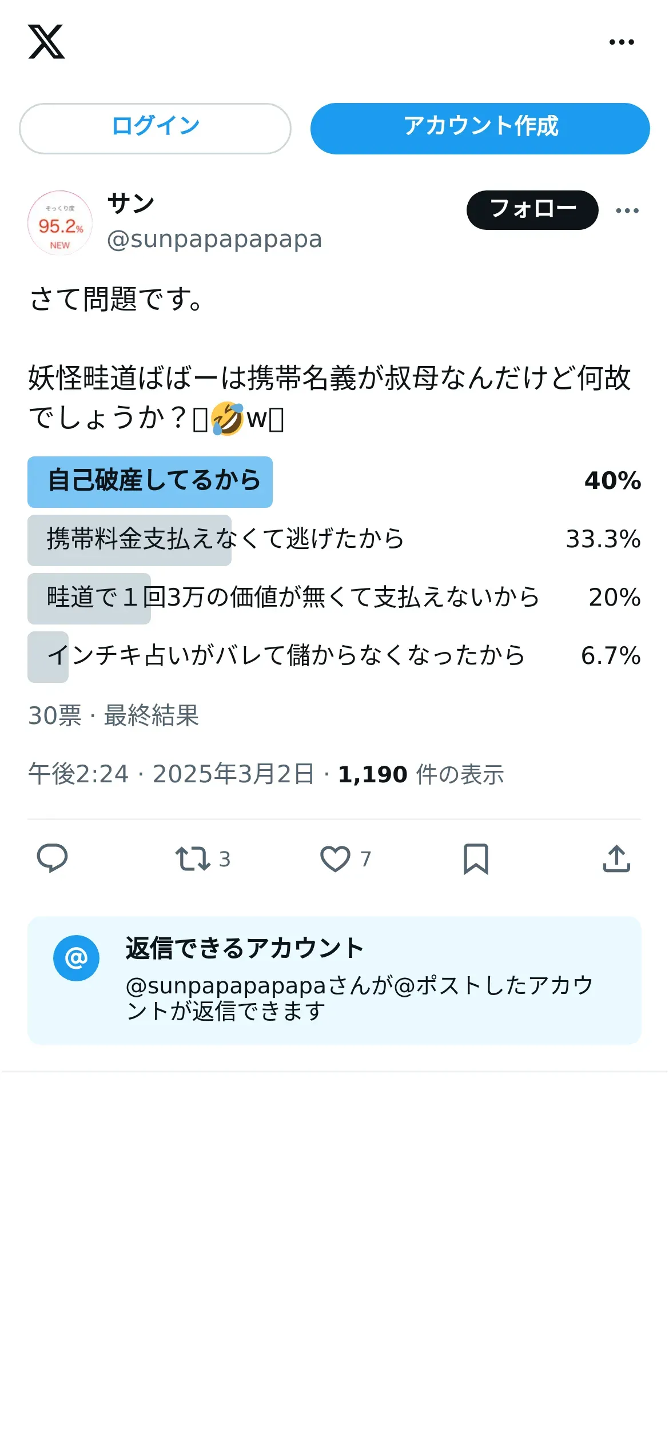Open サン's profile avatar

(60, 222)
